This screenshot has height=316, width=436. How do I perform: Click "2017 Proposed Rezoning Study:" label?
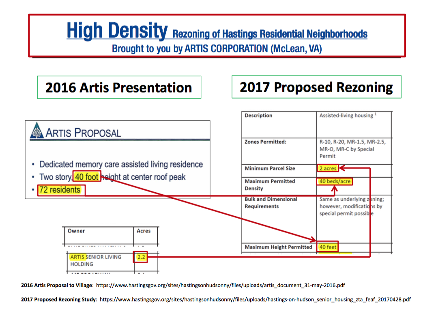pos(59,300)
